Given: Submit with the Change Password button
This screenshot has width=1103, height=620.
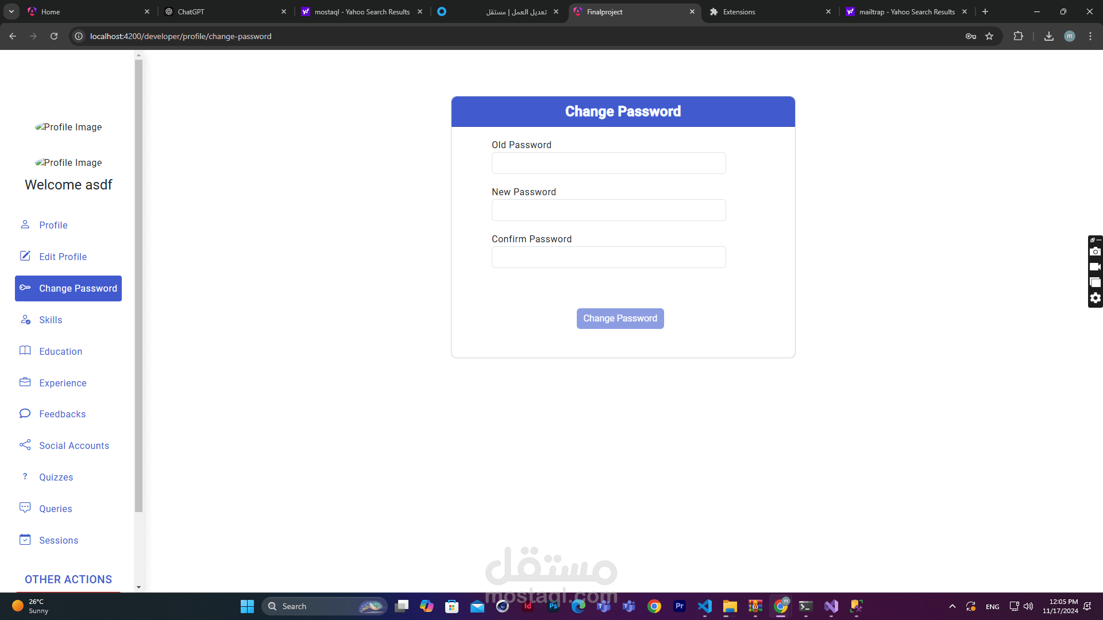Looking at the screenshot, I should [x=620, y=319].
